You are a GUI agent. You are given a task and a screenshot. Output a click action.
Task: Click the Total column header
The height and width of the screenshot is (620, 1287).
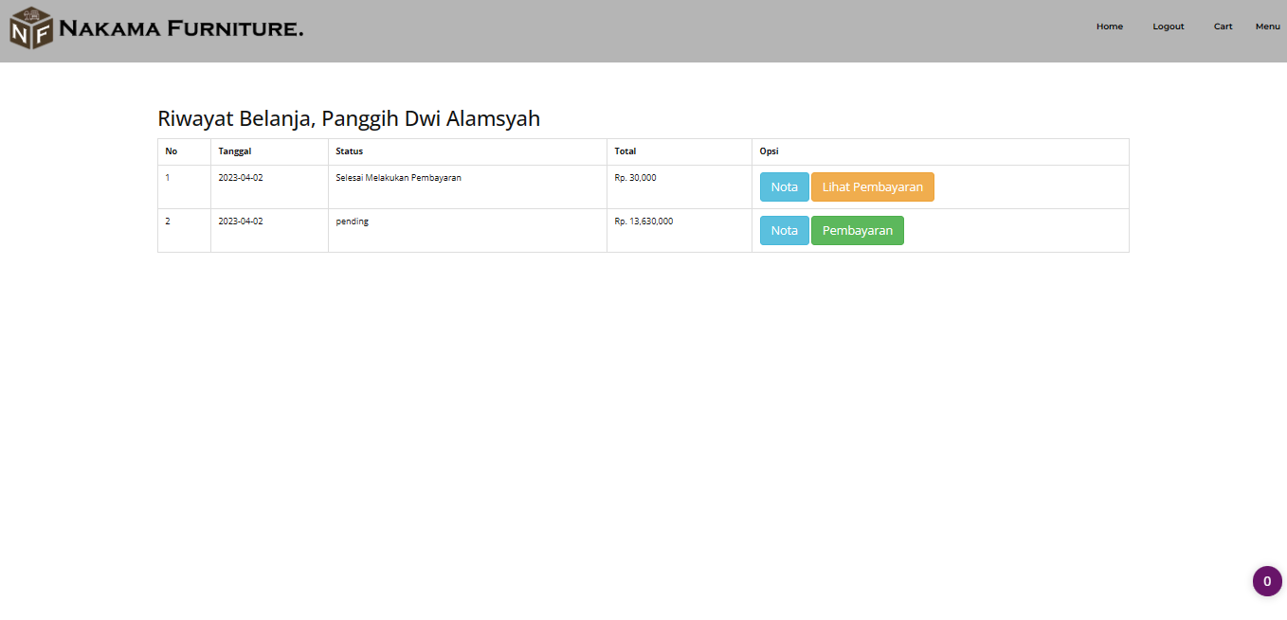pos(624,151)
